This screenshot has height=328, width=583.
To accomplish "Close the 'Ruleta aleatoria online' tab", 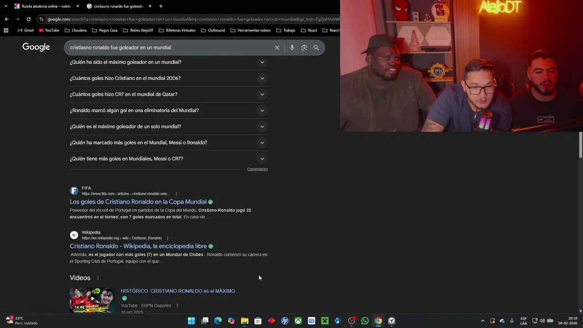I will click(77, 6).
